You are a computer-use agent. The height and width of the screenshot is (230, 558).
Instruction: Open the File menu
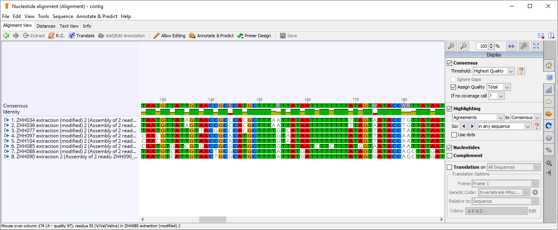(6, 16)
